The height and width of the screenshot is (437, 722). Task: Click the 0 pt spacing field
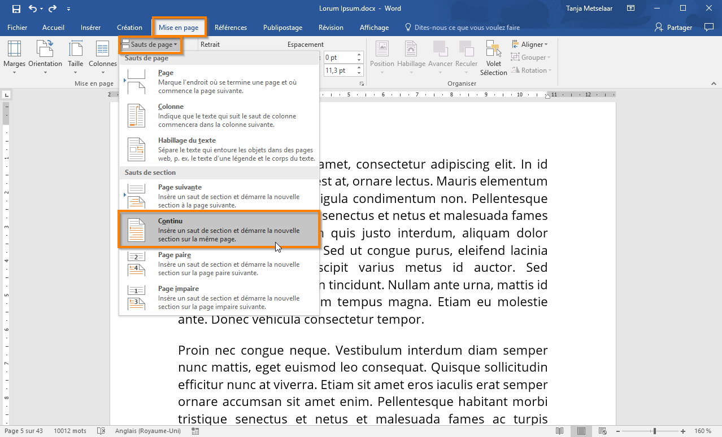[x=339, y=58]
